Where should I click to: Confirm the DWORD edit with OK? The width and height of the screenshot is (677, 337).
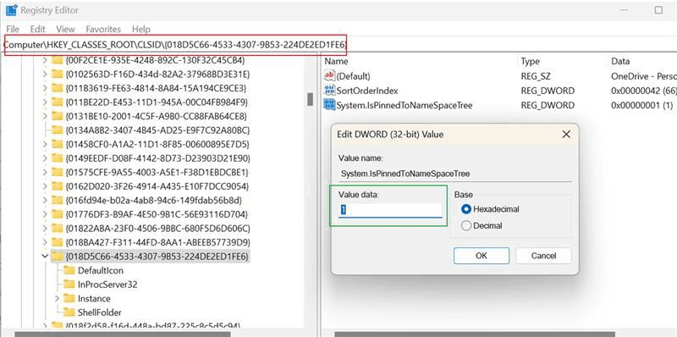pyautogui.click(x=482, y=256)
